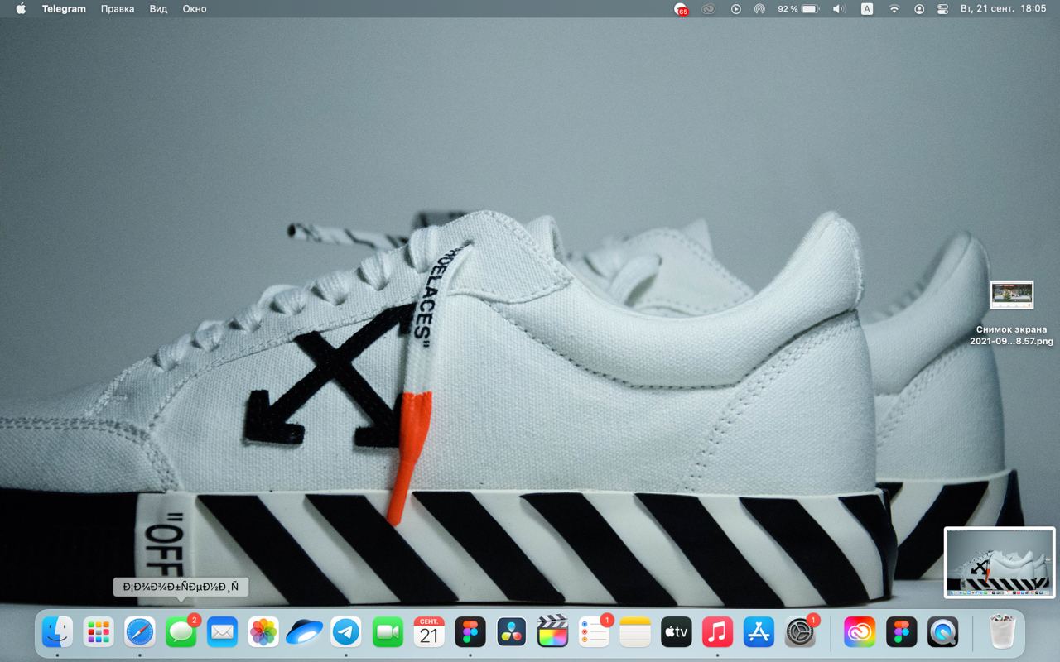This screenshot has width=1060, height=662.
Task: Open Control Center toggles icon
Action: [942, 9]
